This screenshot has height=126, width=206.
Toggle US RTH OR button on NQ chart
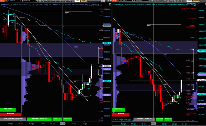168,119
